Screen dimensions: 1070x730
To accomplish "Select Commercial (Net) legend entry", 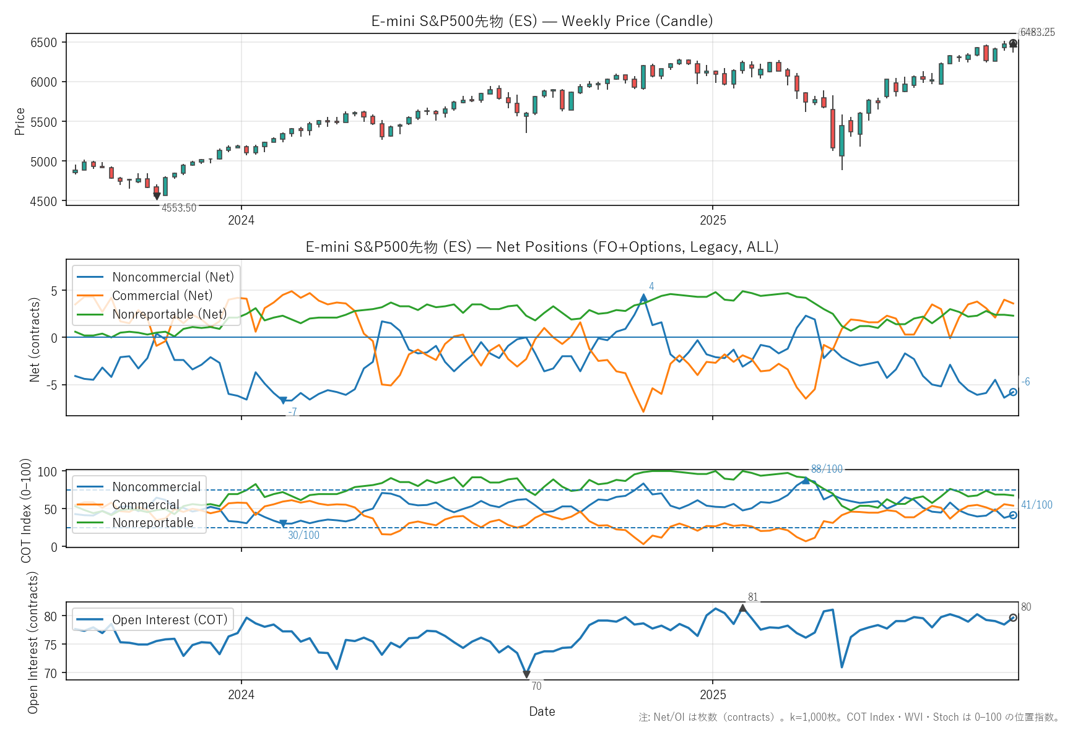I will [x=162, y=296].
